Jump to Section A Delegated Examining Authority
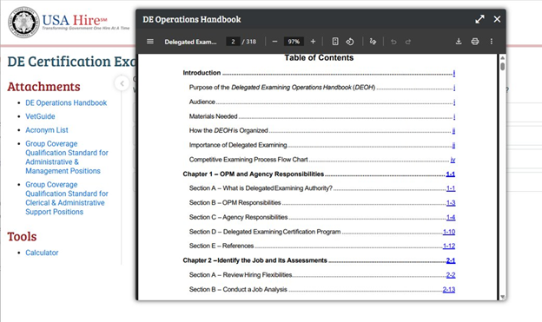This screenshot has height=322, width=542. coord(451,188)
